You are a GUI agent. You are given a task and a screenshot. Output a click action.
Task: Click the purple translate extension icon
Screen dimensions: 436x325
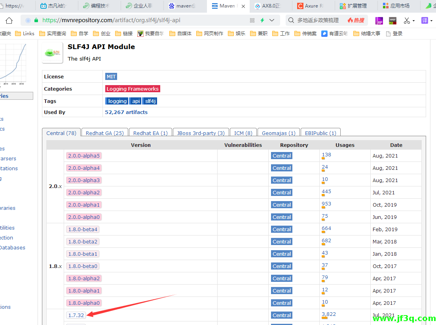425,21
